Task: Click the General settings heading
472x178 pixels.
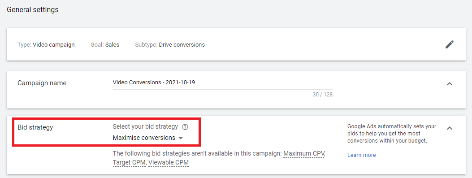Action: tap(33, 9)
